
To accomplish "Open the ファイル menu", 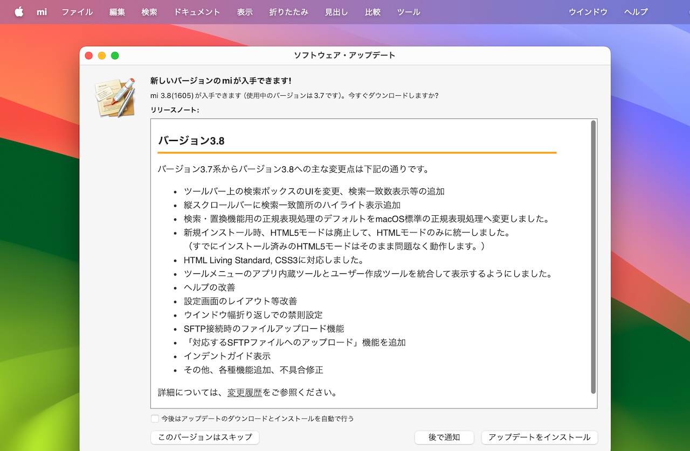I will pyautogui.click(x=77, y=12).
